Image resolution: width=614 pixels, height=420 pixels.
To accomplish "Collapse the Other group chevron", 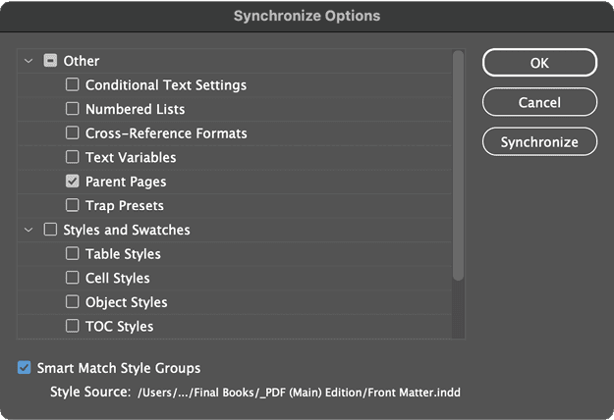I will tap(28, 61).
